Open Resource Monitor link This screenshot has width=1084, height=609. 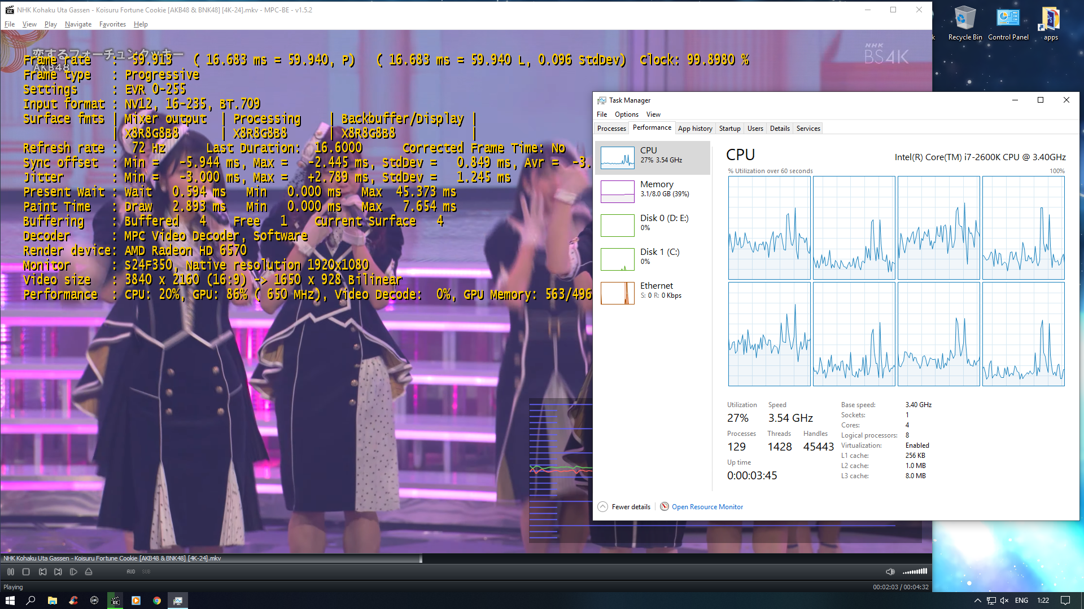(707, 507)
